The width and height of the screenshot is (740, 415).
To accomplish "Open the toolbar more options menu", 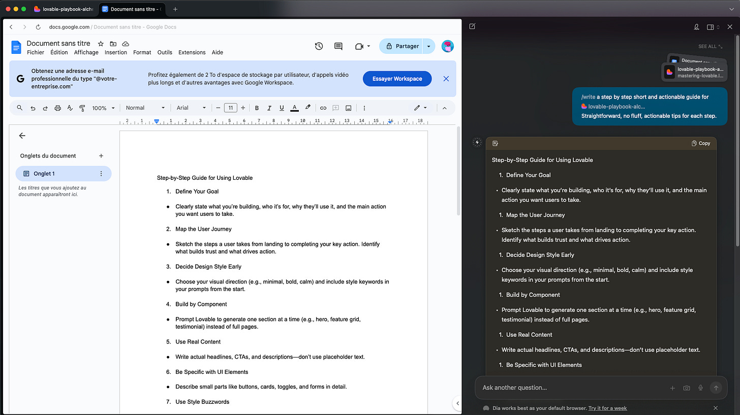I will [364, 108].
